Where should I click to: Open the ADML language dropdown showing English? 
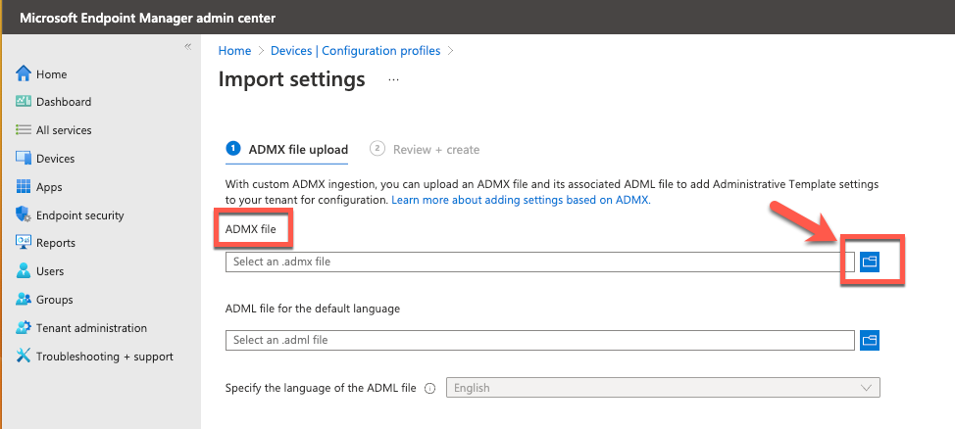click(x=663, y=388)
